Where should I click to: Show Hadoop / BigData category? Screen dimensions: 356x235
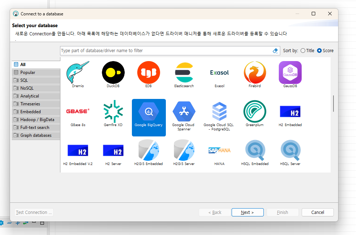36,120
